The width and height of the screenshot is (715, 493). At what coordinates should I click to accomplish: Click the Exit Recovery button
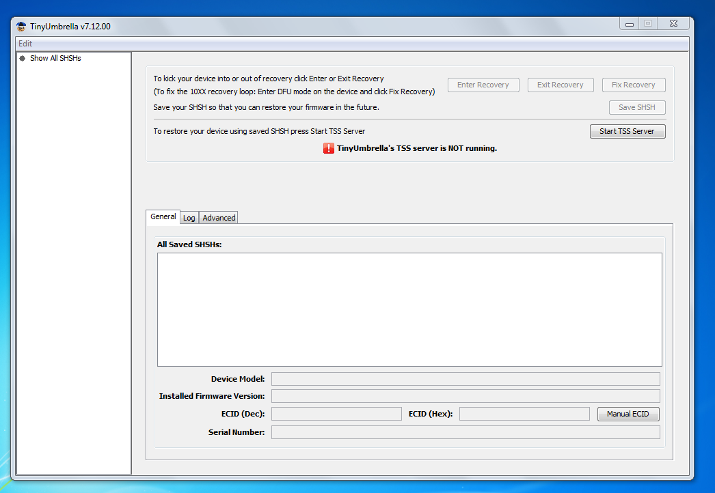(561, 85)
